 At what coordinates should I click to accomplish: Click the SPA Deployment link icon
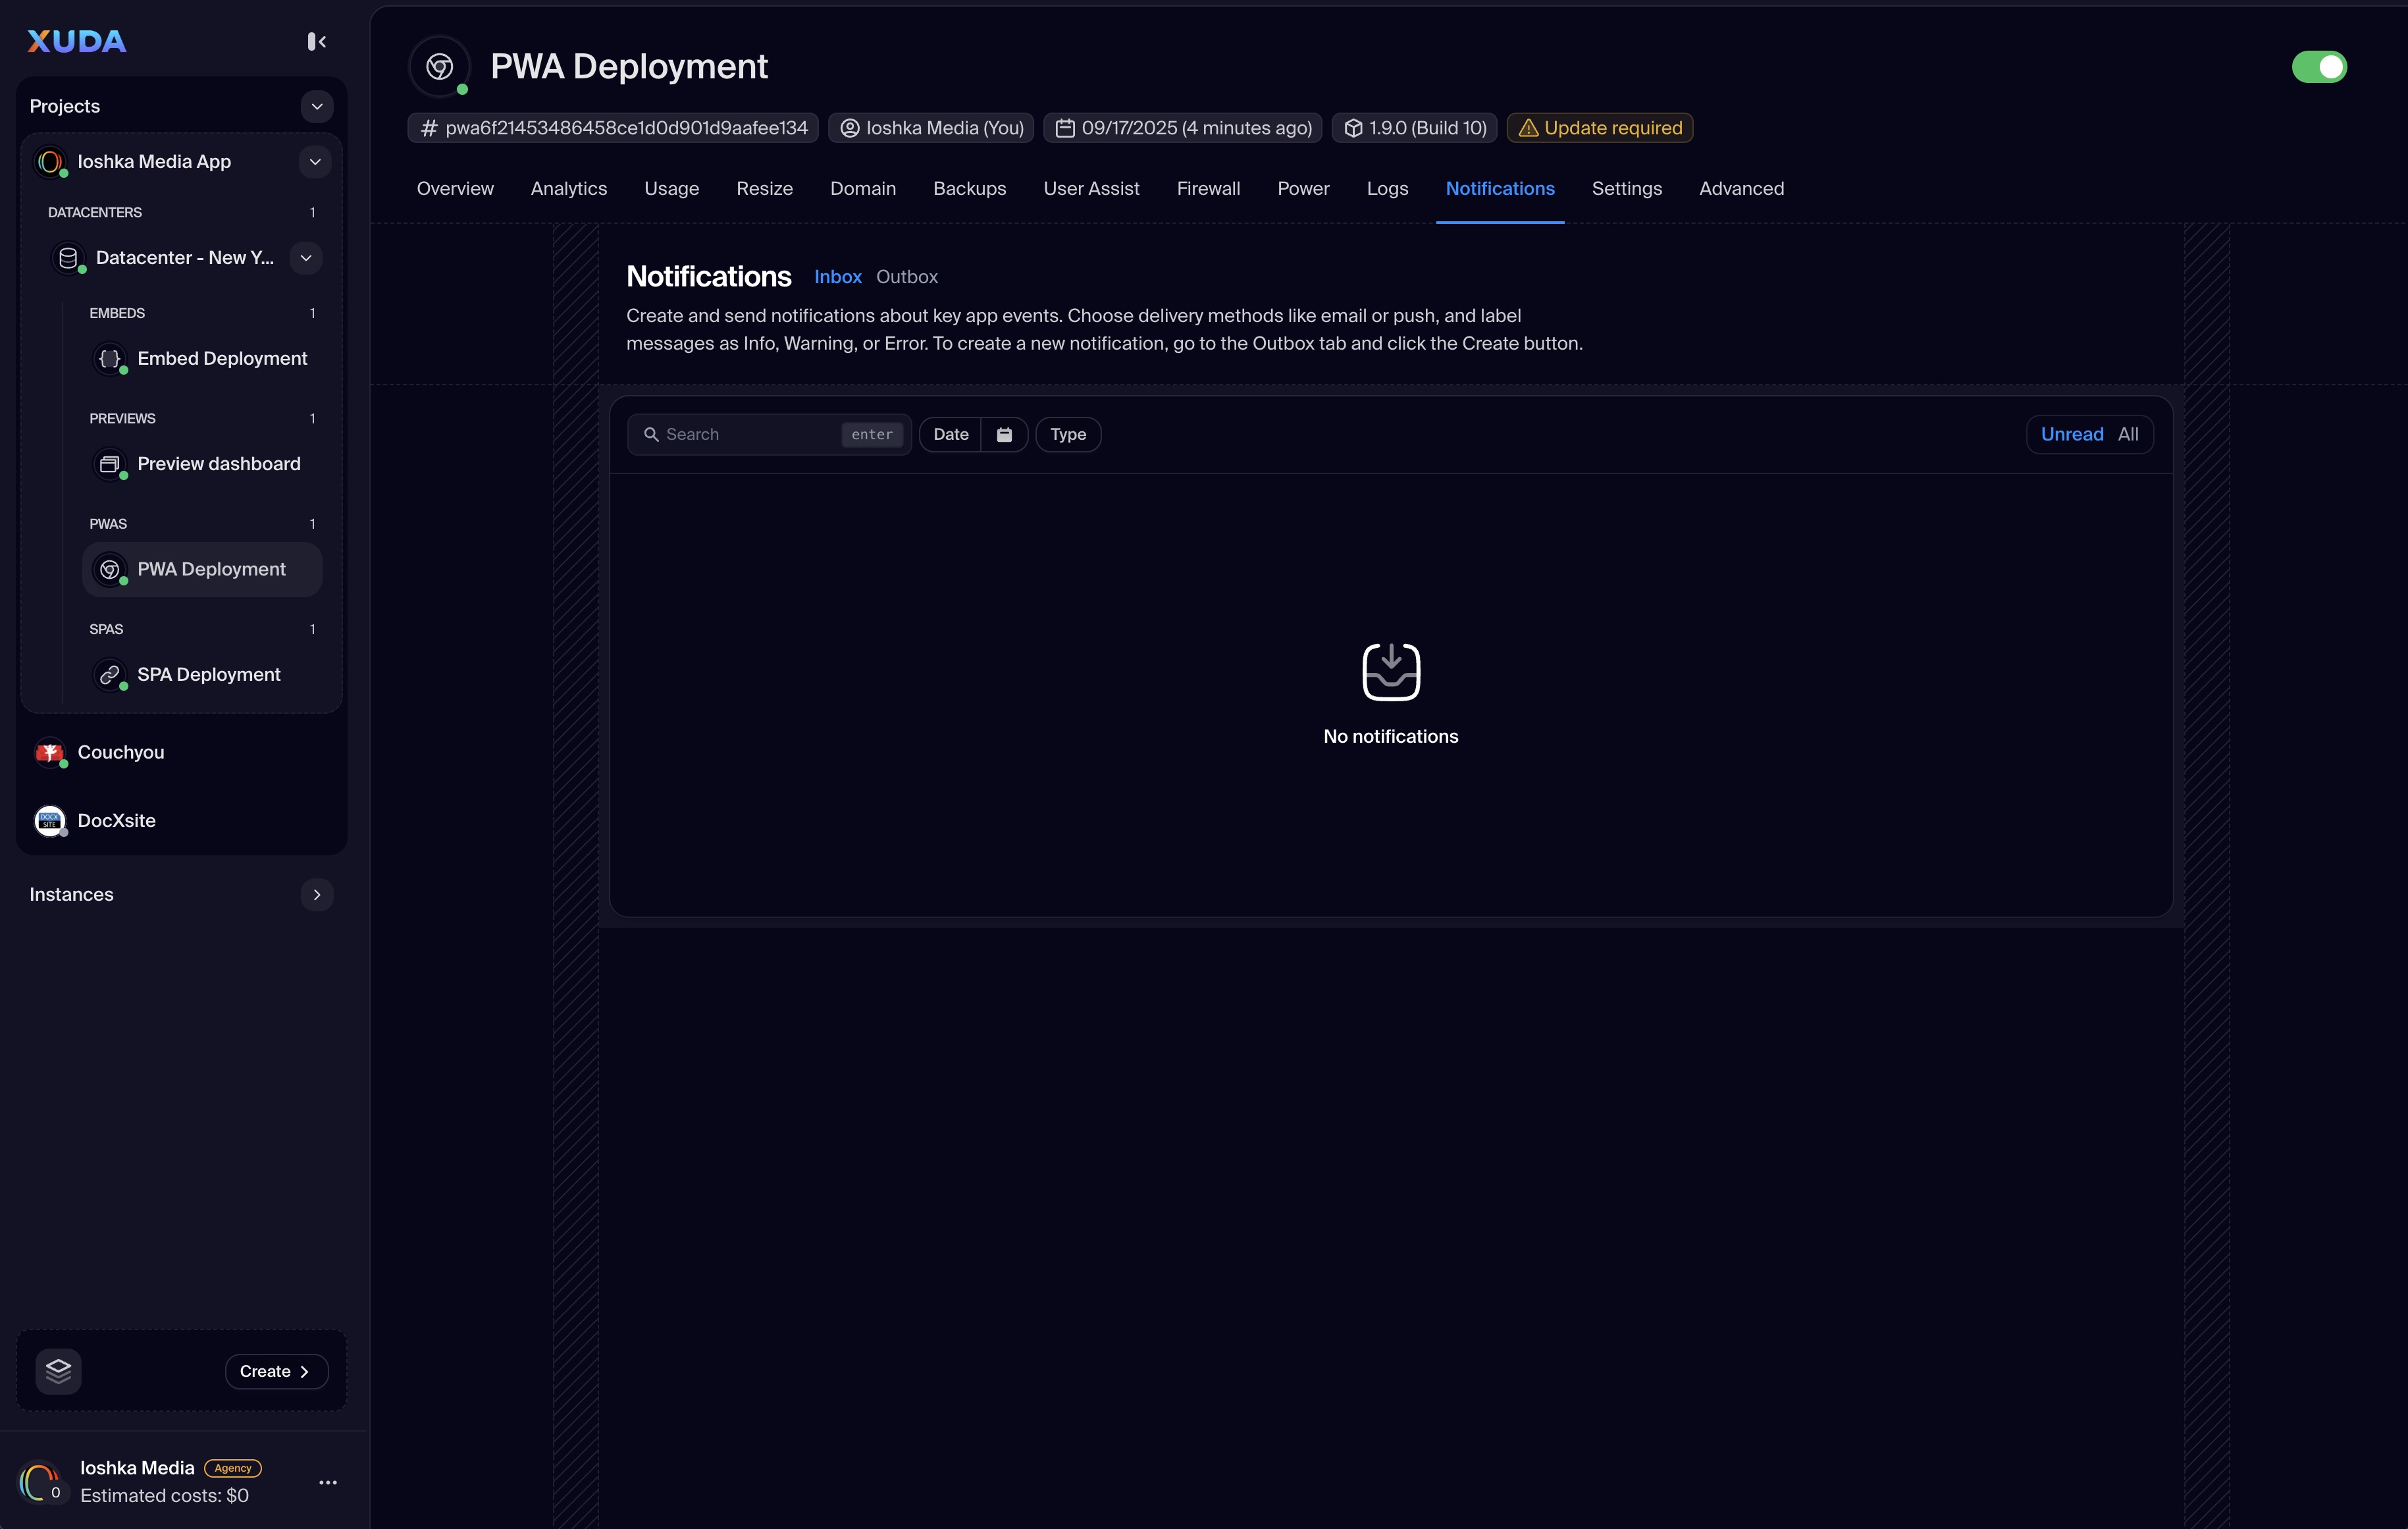(110, 674)
